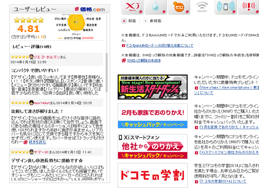Click the 2月も家族でおのりかえ banner
The image size is (259, 188).
coord(153,116)
